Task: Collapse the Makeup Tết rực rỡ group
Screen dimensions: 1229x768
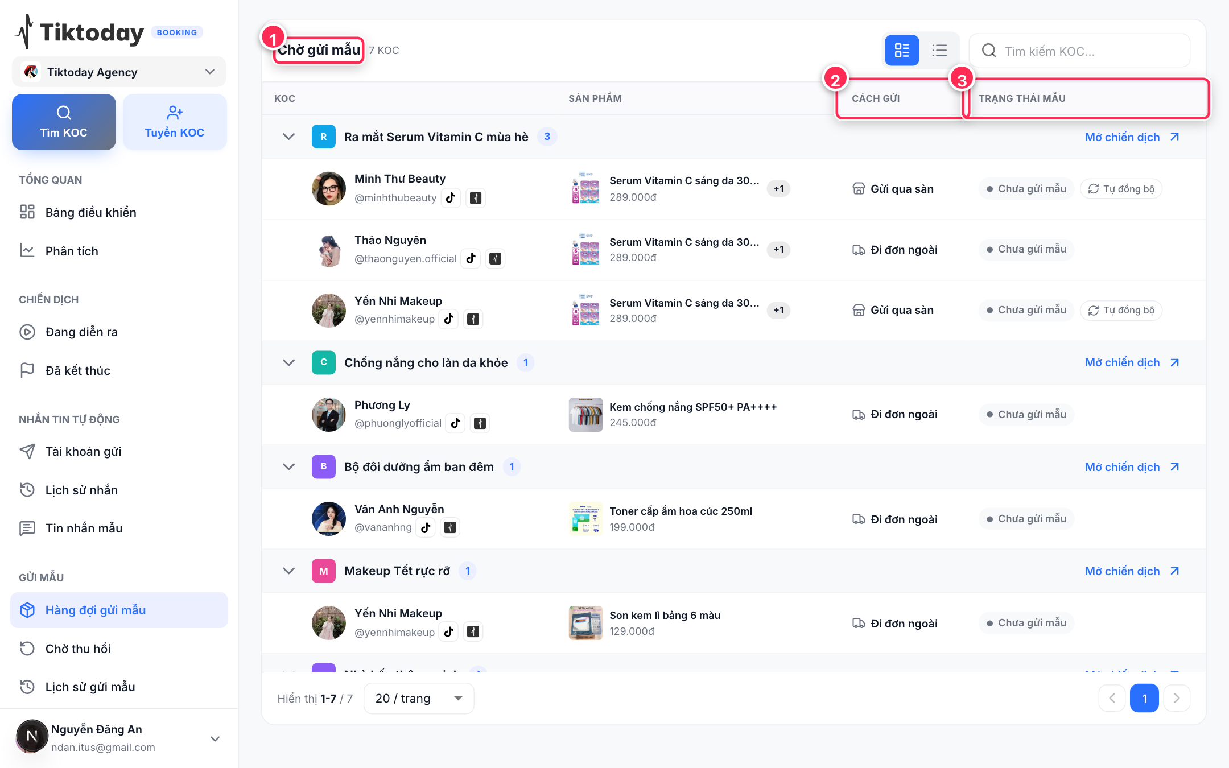Action: pos(289,571)
